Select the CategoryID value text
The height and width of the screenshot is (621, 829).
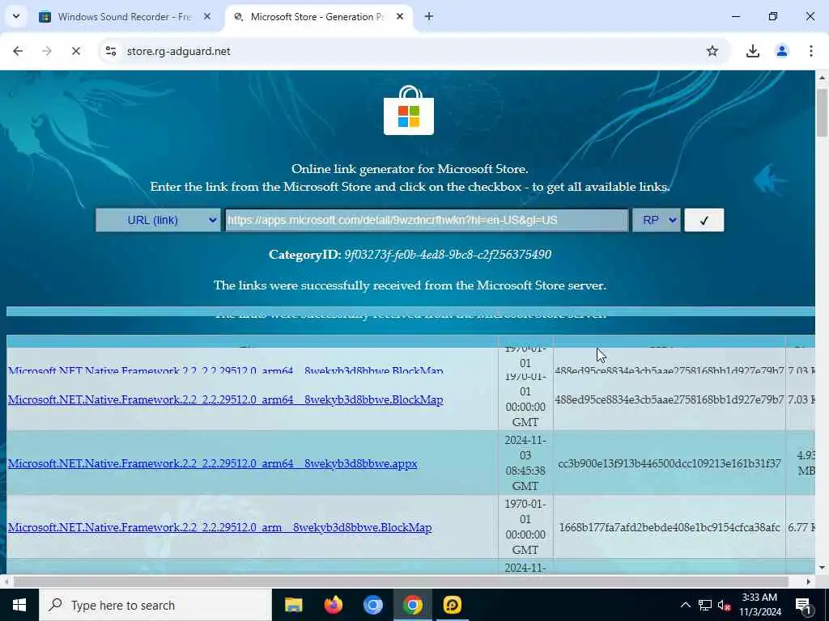[447, 255]
